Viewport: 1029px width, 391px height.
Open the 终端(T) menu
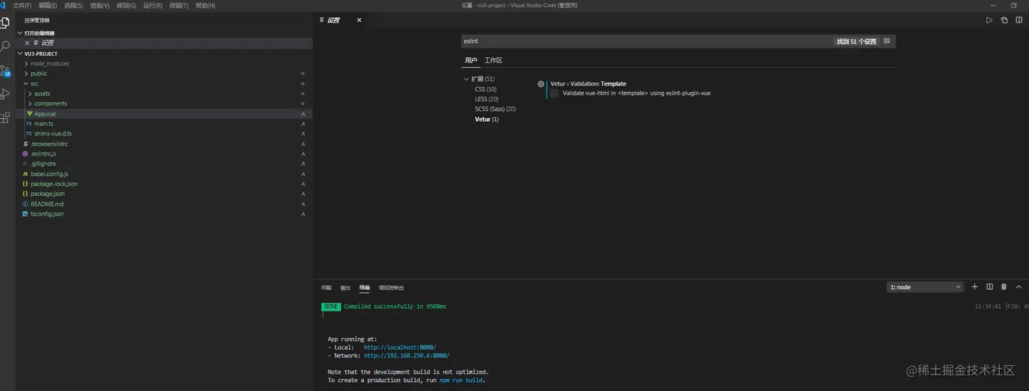(x=179, y=5)
